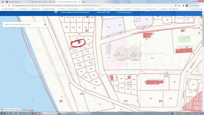The height and width of the screenshot is (115, 204).
Task: Open a new browser tab
Action: (x=109, y=2)
